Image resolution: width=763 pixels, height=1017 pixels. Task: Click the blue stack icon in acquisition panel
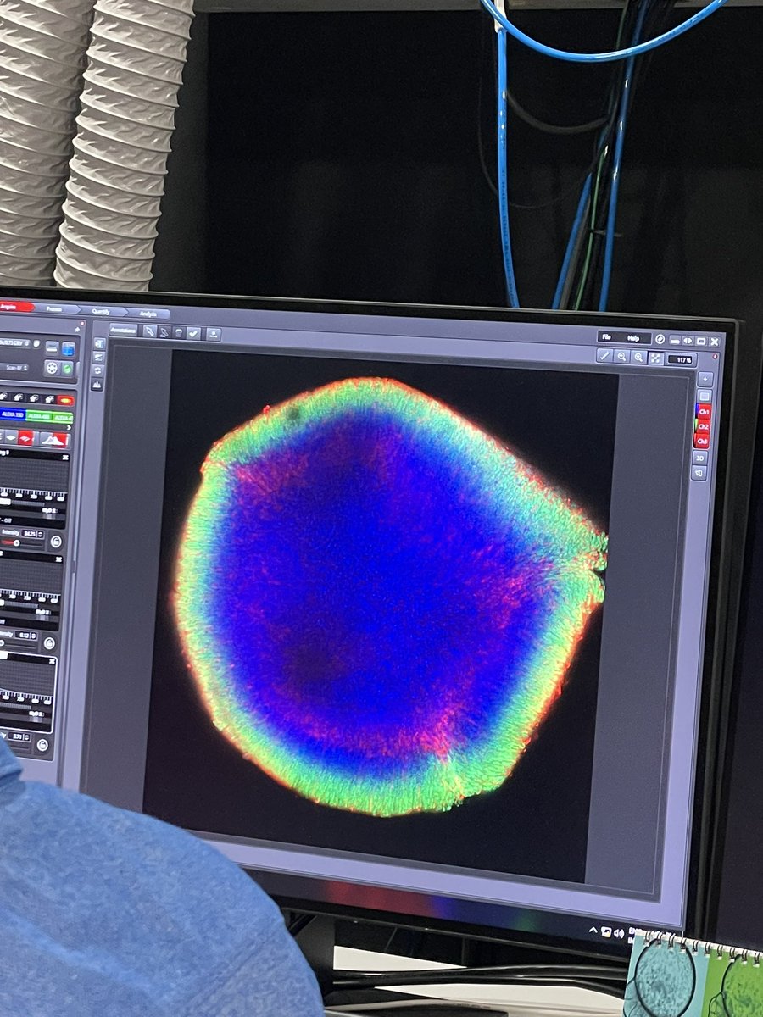[x=68, y=348]
